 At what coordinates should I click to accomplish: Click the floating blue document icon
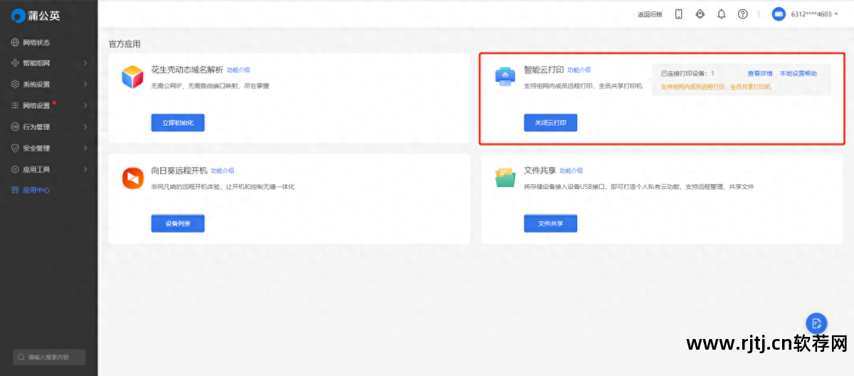(816, 323)
